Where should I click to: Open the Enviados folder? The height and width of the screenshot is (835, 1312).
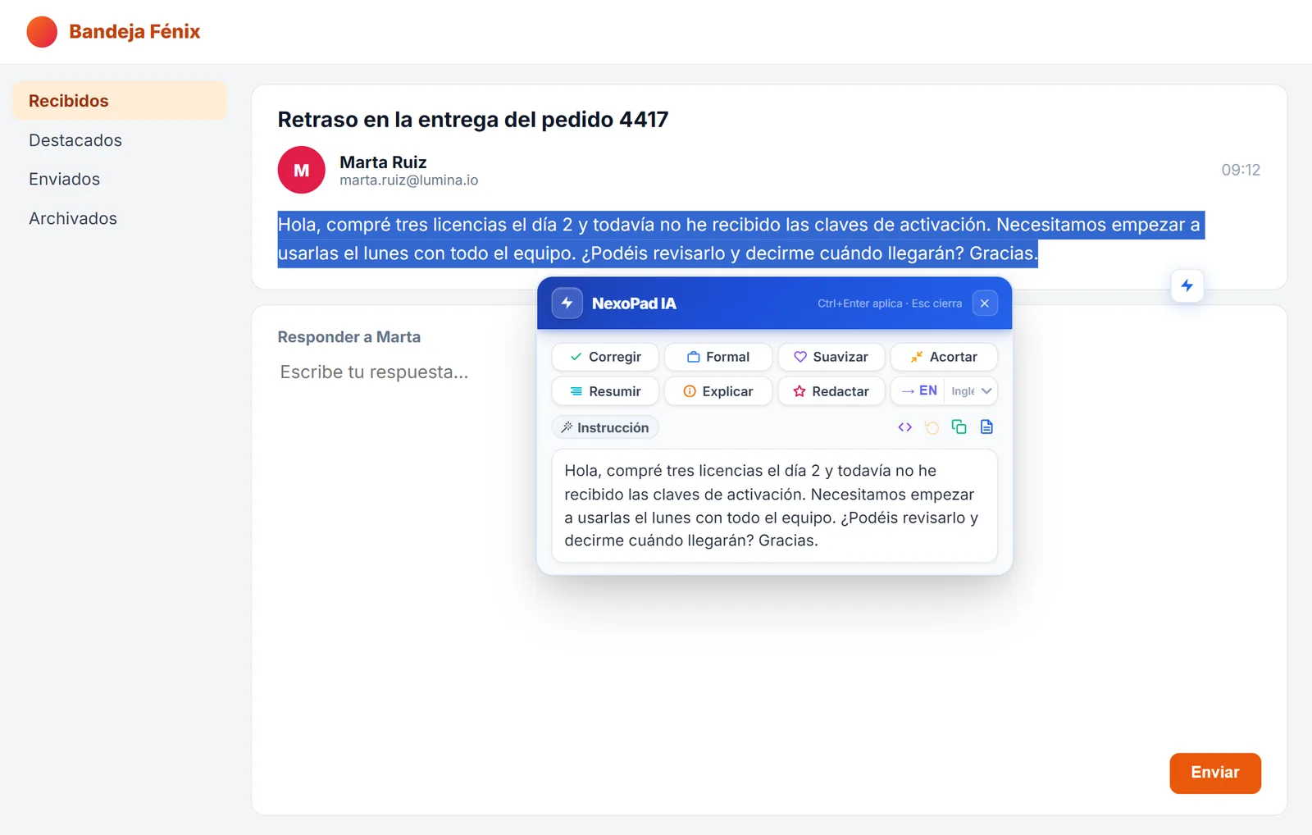pyautogui.click(x=120, y=179)
